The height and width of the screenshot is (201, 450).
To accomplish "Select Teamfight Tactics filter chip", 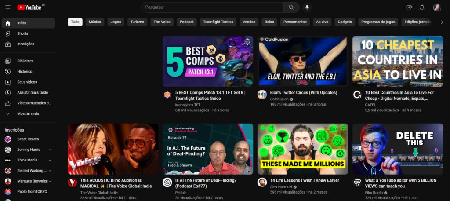I will pos(218,22).
